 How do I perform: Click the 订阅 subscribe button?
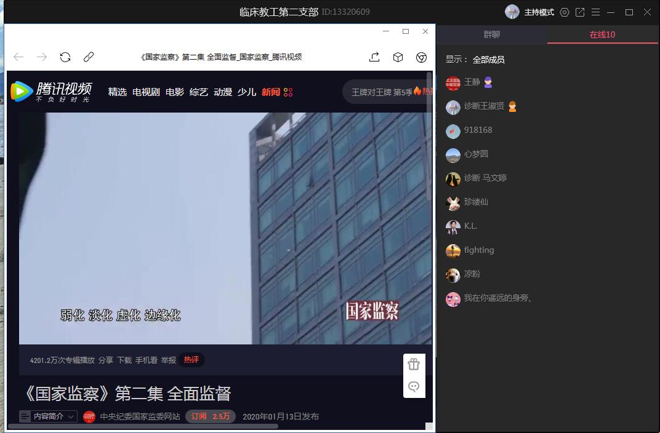coord(210,416)
